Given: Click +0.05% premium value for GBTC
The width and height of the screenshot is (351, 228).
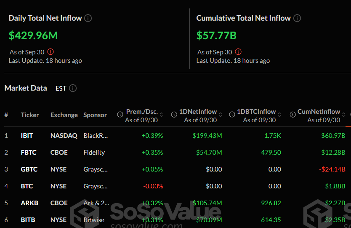Looking at the screenshot, I should 152,169.
